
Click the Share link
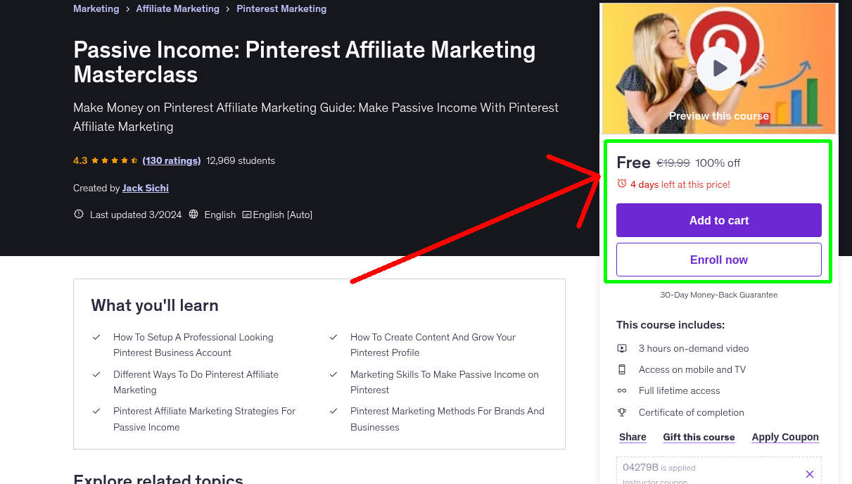coord(632,437)
